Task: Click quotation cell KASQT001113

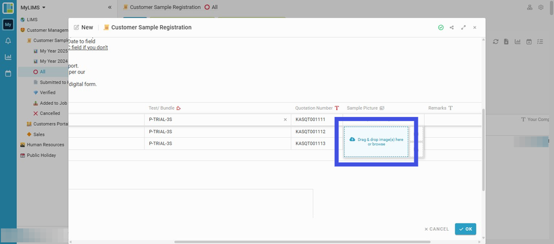Action: (x=310, y=143)
